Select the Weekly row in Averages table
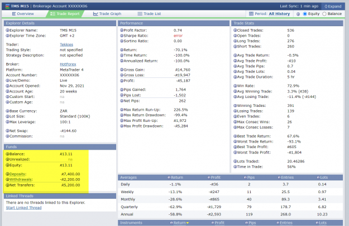 (x=231, y=192)
